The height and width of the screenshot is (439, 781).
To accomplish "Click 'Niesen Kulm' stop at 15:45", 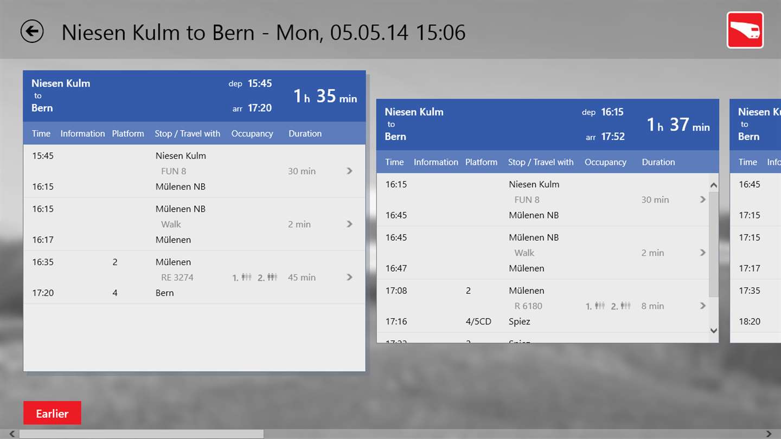I will pos(181,156).
